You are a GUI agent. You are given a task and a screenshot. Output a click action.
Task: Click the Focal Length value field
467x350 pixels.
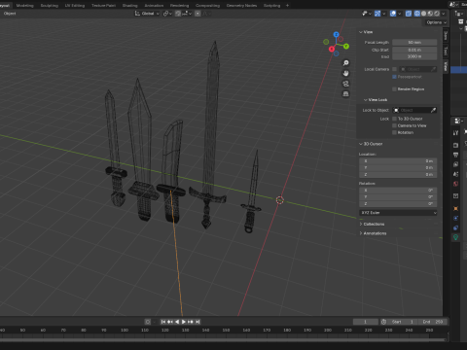[414, 43]
